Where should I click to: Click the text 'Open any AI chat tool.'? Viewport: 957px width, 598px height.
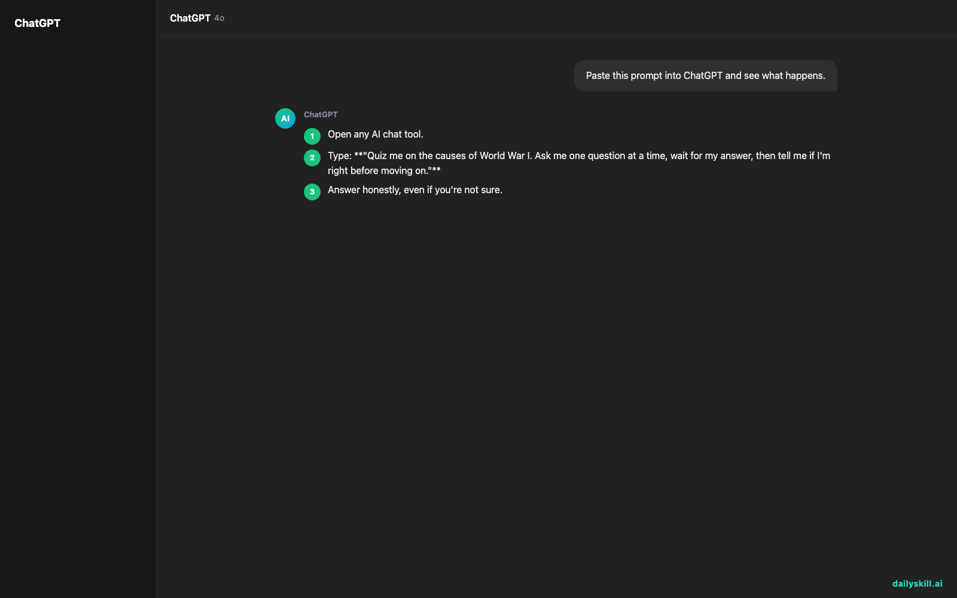tap(376, 135)
